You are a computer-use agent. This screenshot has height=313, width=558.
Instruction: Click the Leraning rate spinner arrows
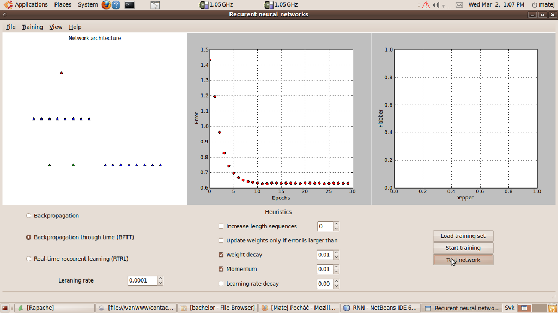click(160, 280)
